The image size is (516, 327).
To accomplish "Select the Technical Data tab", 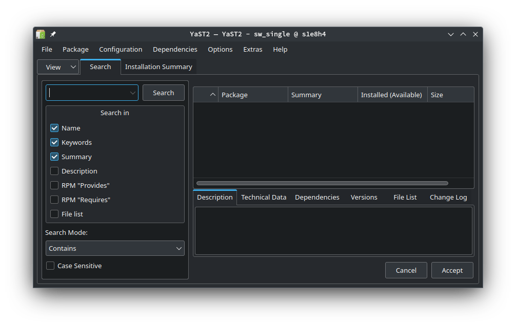I will tap(264, 197).
